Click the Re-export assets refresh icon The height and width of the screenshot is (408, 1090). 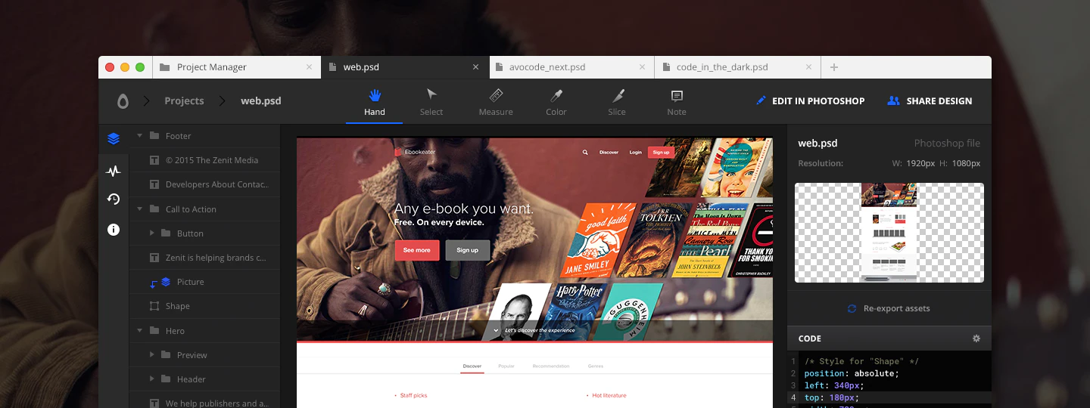pos(852,308)
